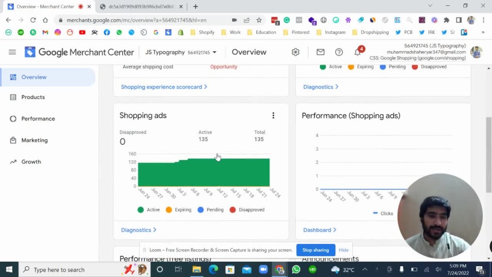This screenshot has width=492, height=277.
Task: Open a new browser tab
Action: click(x=195, y=6)
